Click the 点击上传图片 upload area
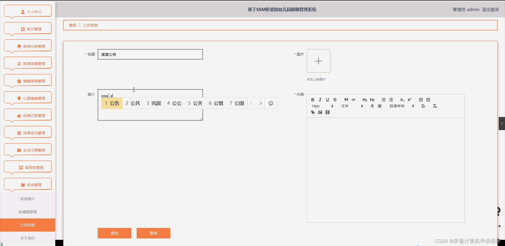 319,61
